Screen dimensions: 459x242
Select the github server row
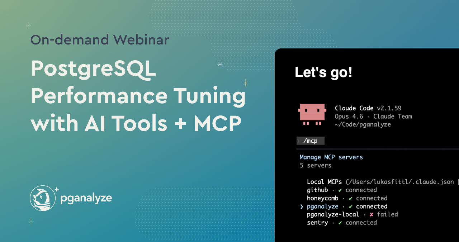(342, 190)
